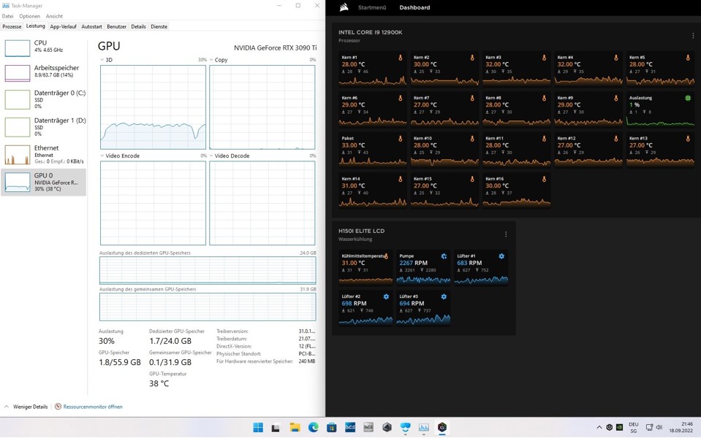Click the iCUE icon in the taskbar
701x438 pixels.
[x=442, y=427]
